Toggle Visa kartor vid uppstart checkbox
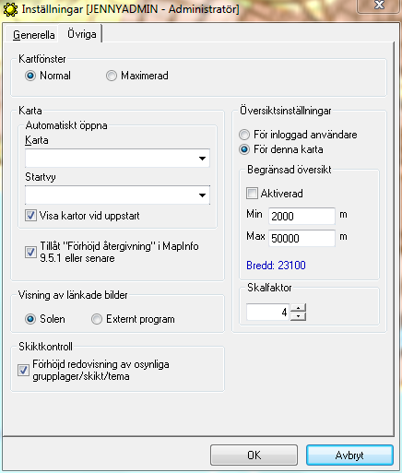 click(30, 216)
